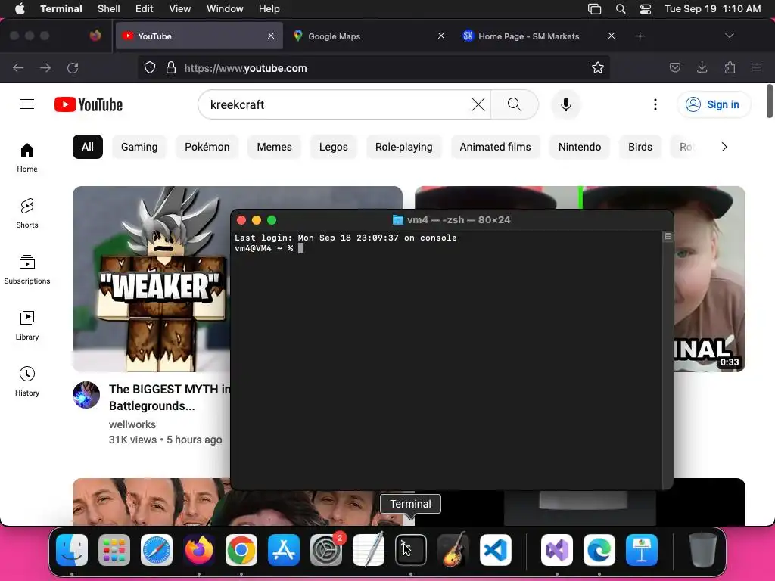Image resolution: width=775 pixels, height=581 pixels.
Task: Open the Shell menu in the menu bar
Action: point(109,8)
